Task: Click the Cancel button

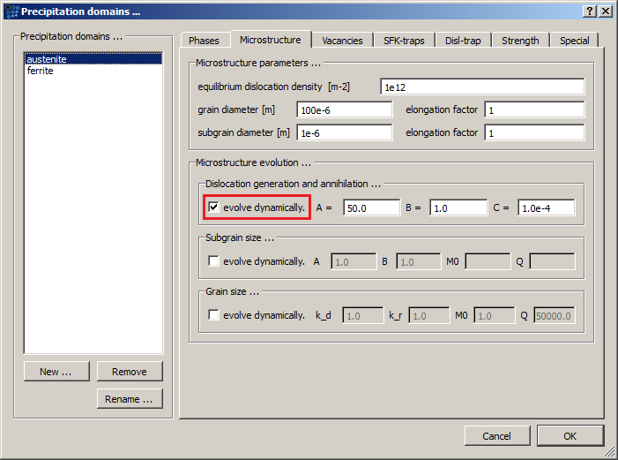Action: (x=497, y=436)
